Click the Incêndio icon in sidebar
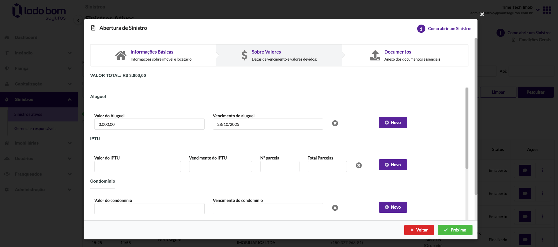The image size is (558, 247). pos(7,53)
